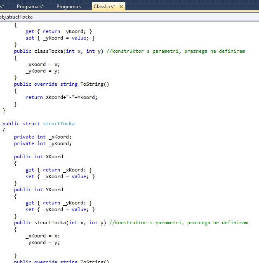The image size is (259, 263).
Task: Close the Class1.cs* tab
Action: coord(121,7)
